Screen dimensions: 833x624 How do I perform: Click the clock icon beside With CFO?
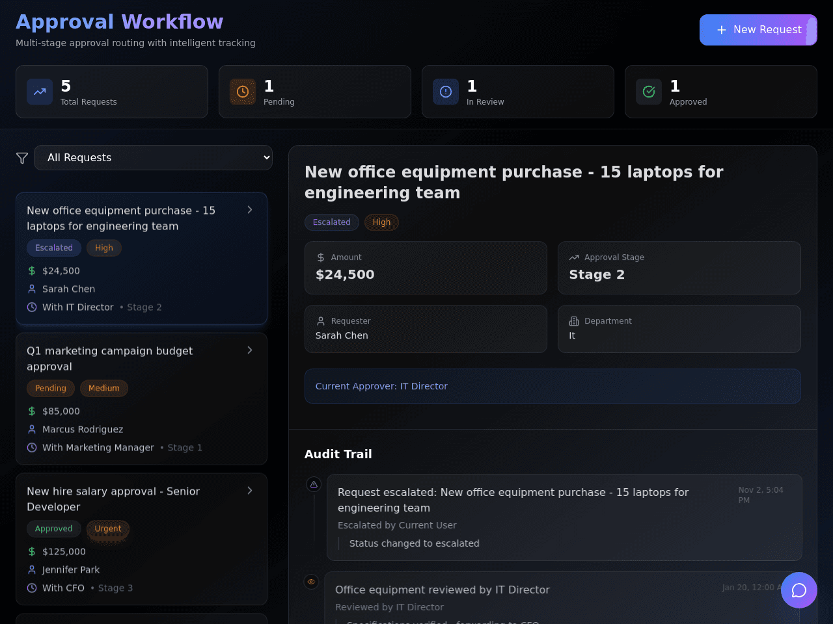pos(32,588)
